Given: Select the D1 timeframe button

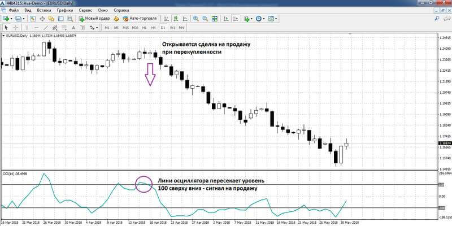Looking at the screenshot, I should tap(163, 27).
